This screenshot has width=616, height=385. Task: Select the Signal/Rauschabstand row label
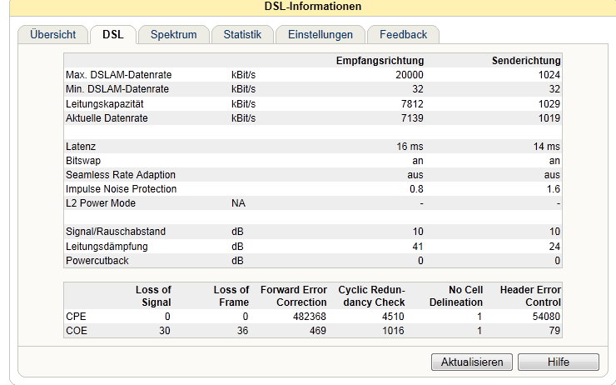(x=116, y=231)
